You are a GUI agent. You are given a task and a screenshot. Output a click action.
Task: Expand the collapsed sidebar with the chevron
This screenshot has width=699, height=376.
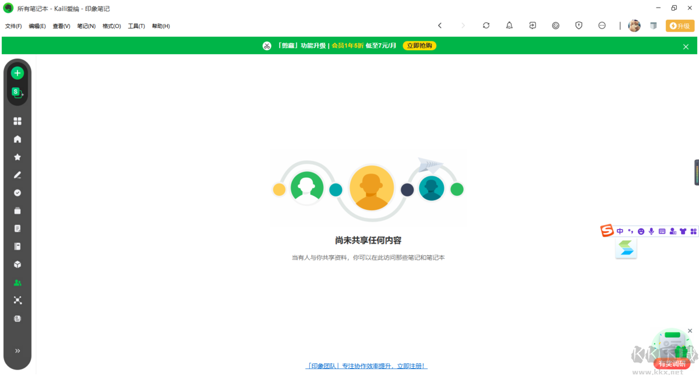(17, 350)
